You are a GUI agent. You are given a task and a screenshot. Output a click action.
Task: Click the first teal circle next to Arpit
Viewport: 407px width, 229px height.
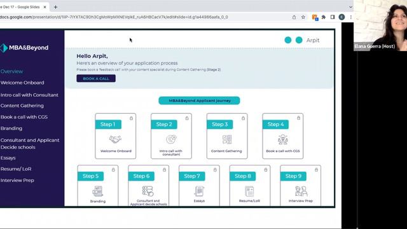288,40
